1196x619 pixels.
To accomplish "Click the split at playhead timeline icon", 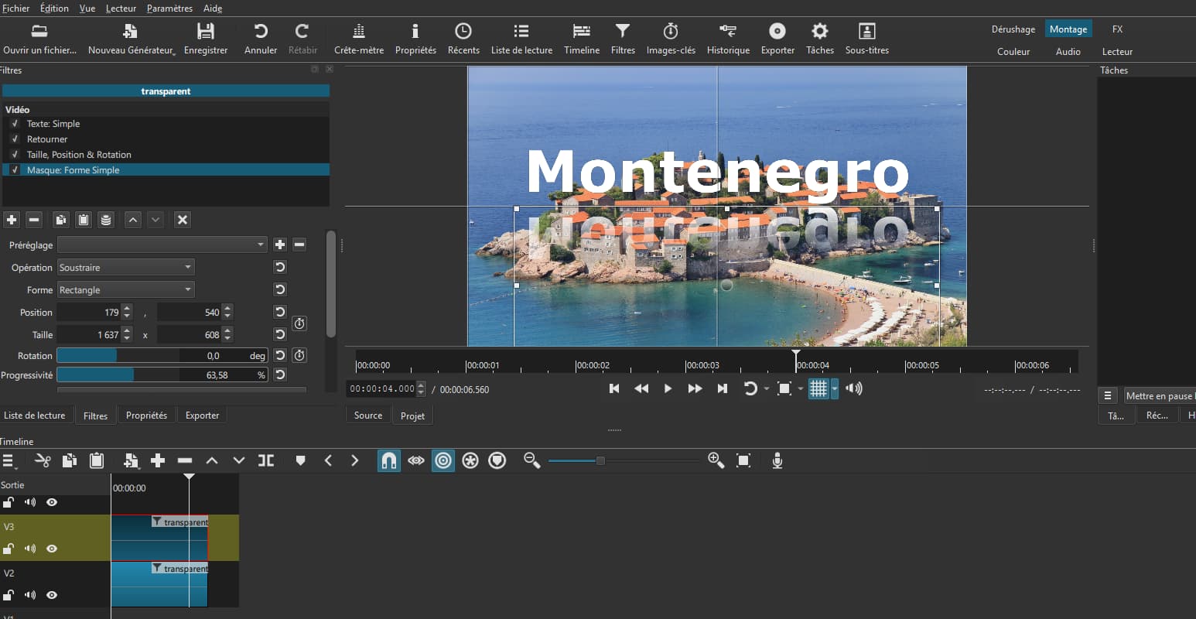I will click(266, 461).
